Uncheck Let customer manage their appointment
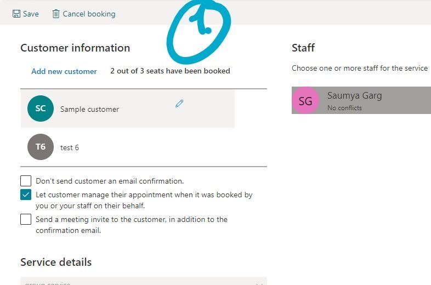The height and width of the screenshot is (285, 431). 26,195
